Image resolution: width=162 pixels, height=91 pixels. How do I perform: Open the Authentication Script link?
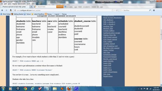pyautogui.click(x=112, y=33)
